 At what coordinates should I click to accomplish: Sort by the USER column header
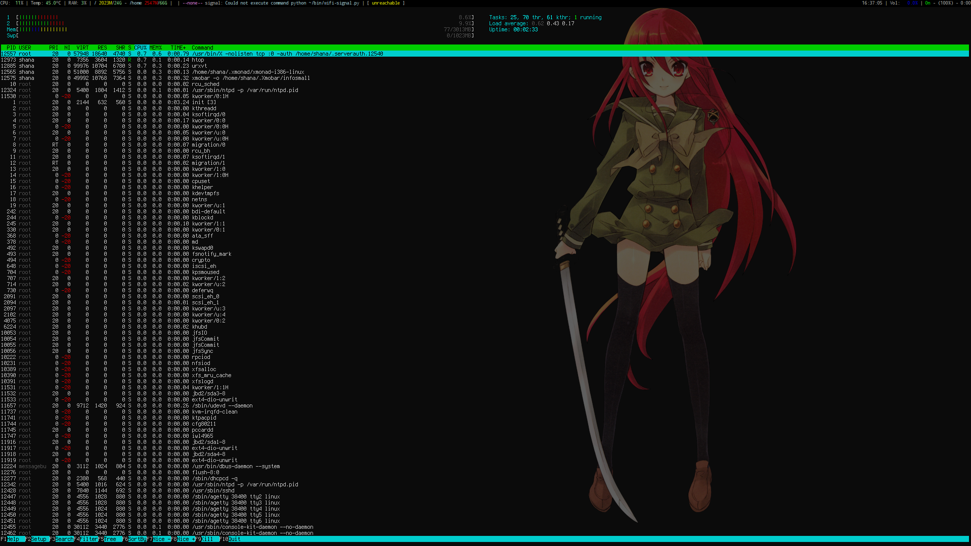click(25, 48)
